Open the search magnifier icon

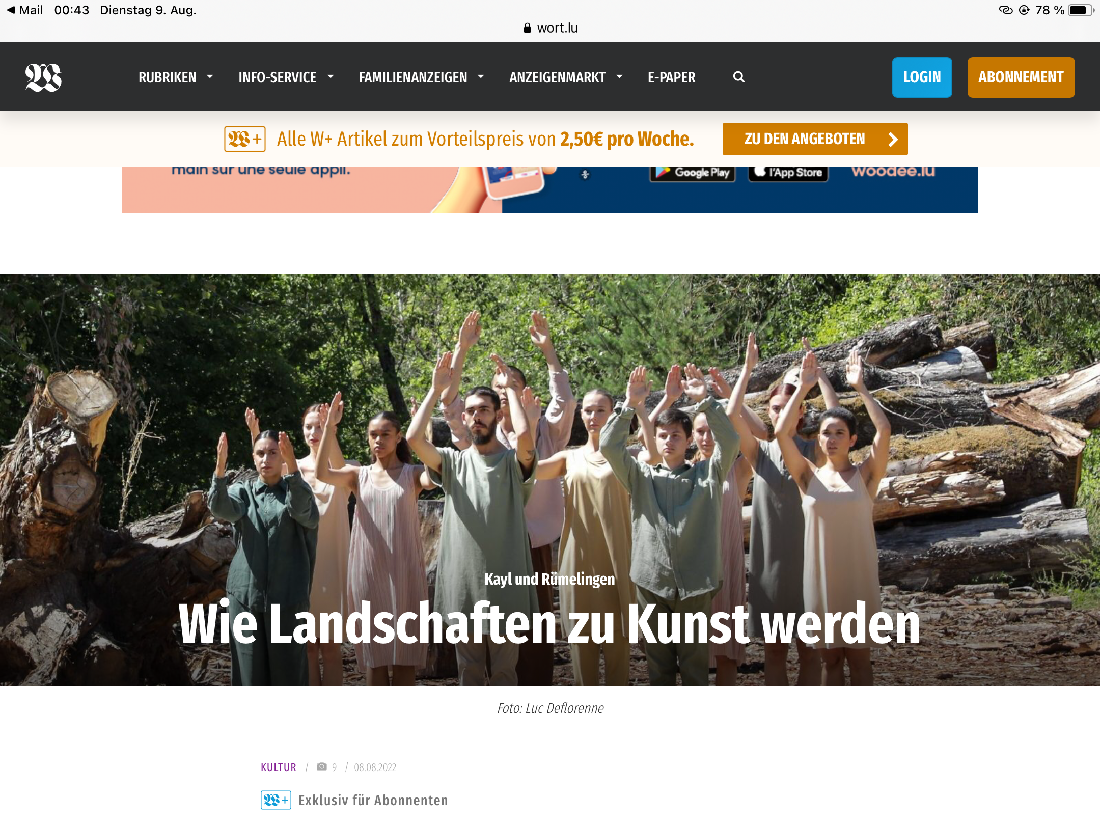coord(738,77)
